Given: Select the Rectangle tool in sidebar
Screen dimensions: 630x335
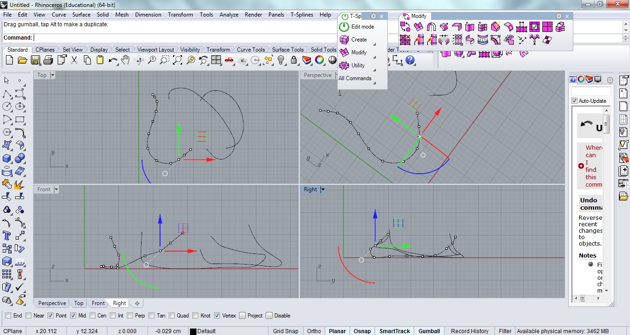Looking at the screenshot, I should pyautogui.click(x=20, y=119).
